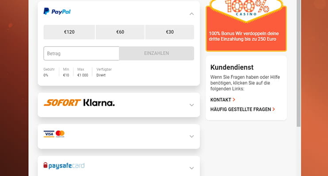Click the arrow next to KONTAKT

(x=234, y=100)
